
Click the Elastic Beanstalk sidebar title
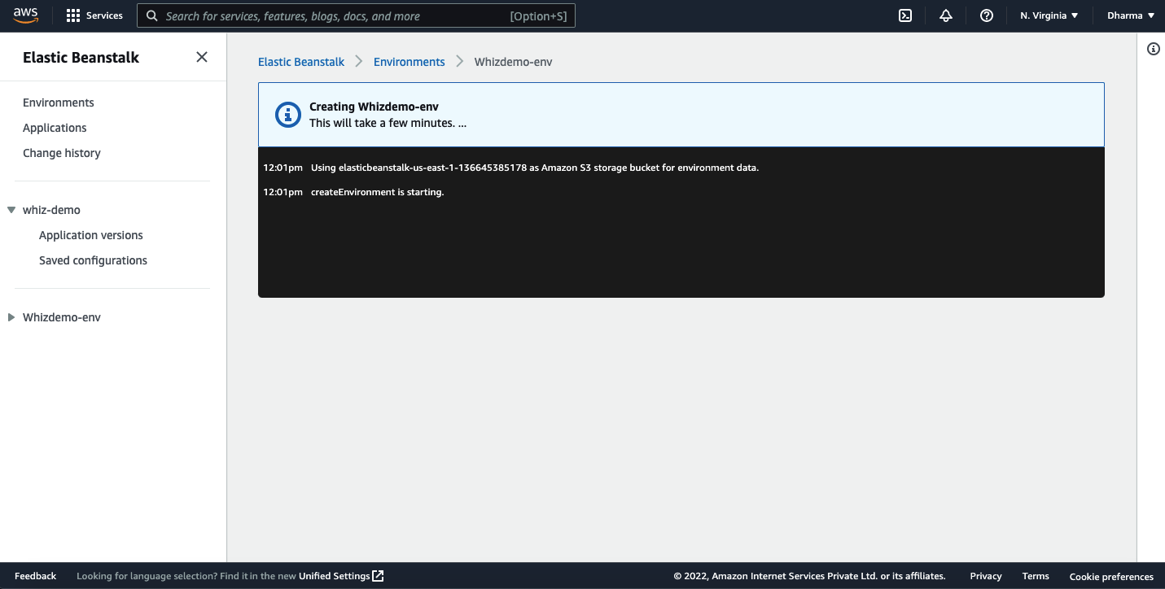coord(81,57)
